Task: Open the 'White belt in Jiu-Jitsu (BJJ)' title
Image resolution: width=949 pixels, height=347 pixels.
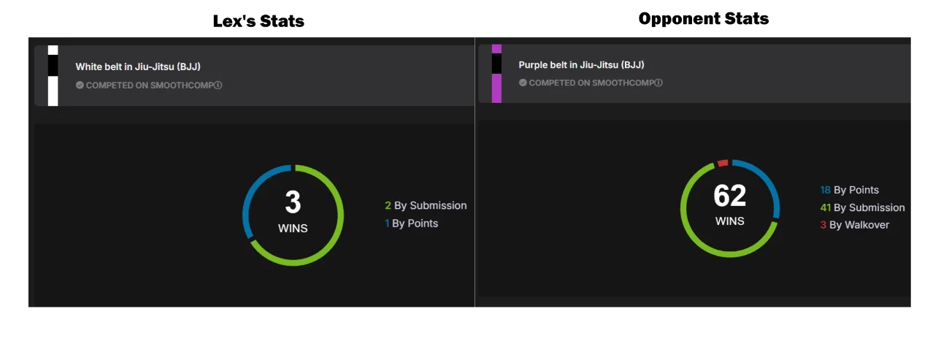Action: tap(138, 66)
